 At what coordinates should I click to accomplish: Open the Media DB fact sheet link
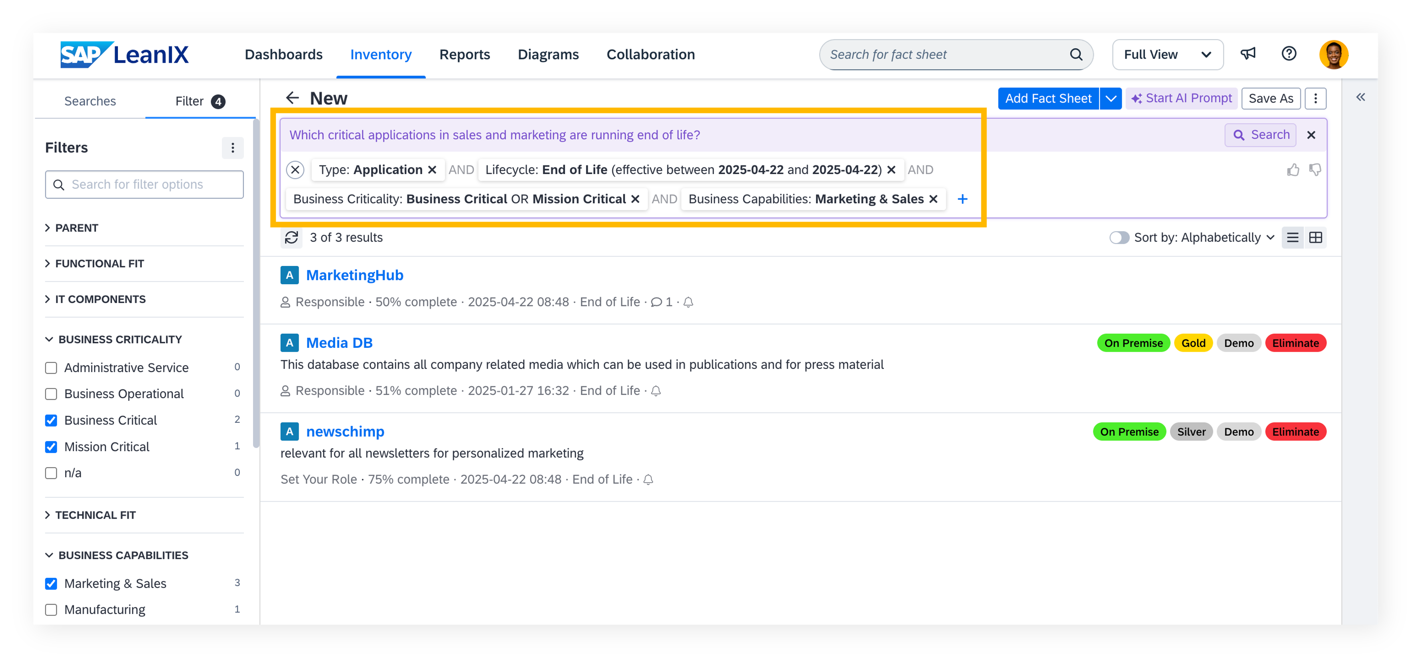pyautogui.click(x=339, y=343)
